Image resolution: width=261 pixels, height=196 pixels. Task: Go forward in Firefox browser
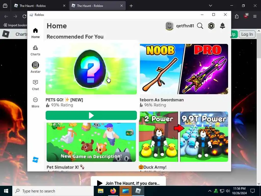(15, 16)
